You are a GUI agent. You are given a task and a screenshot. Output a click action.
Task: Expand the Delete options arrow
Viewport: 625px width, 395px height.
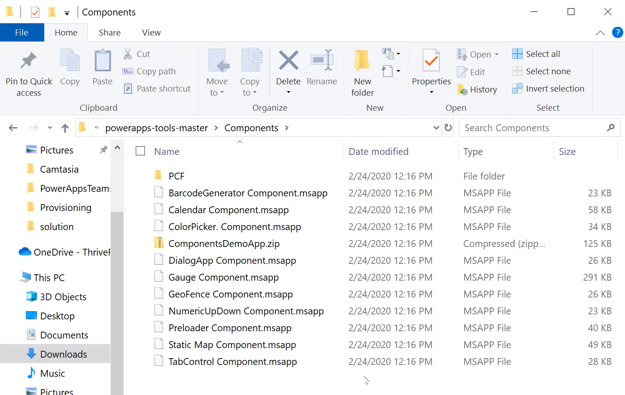pos(288,92)
